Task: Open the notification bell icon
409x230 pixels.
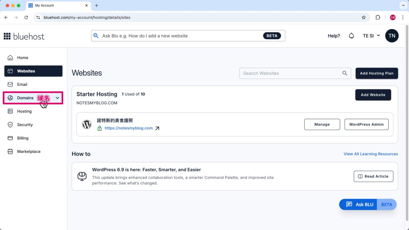Action: (x=351, y=35)
